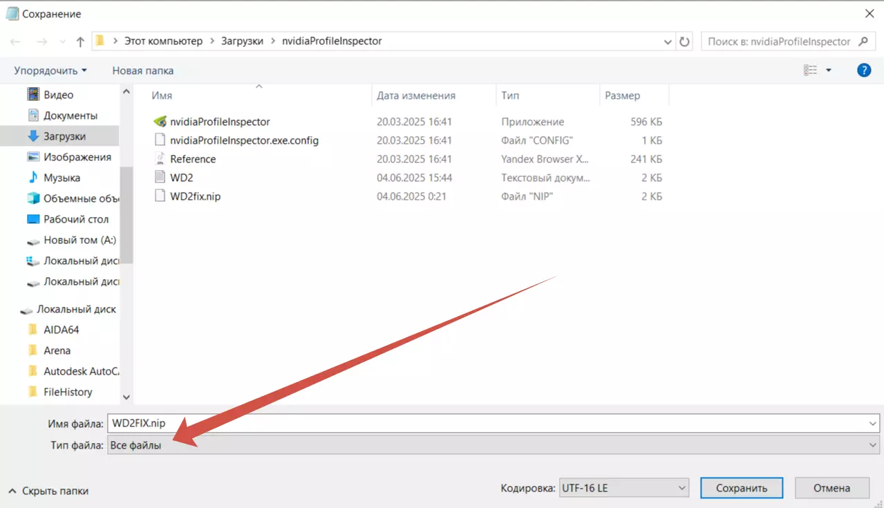This screenshot has width=884, height=508.
Task: Change the view layout icon
Action: pyautogui.click(x=810, y=70)
